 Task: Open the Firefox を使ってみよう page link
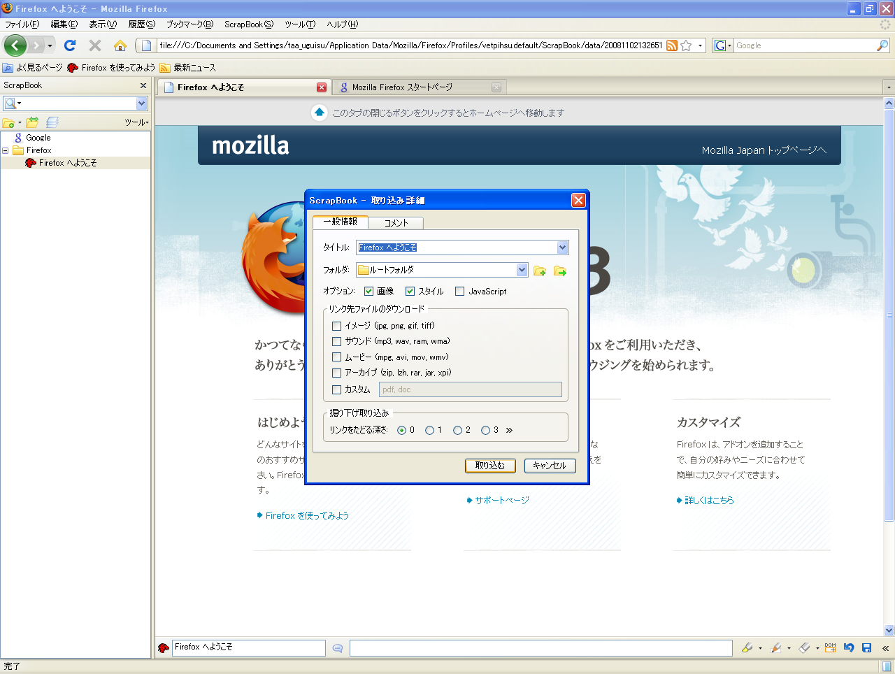point(307,516)
